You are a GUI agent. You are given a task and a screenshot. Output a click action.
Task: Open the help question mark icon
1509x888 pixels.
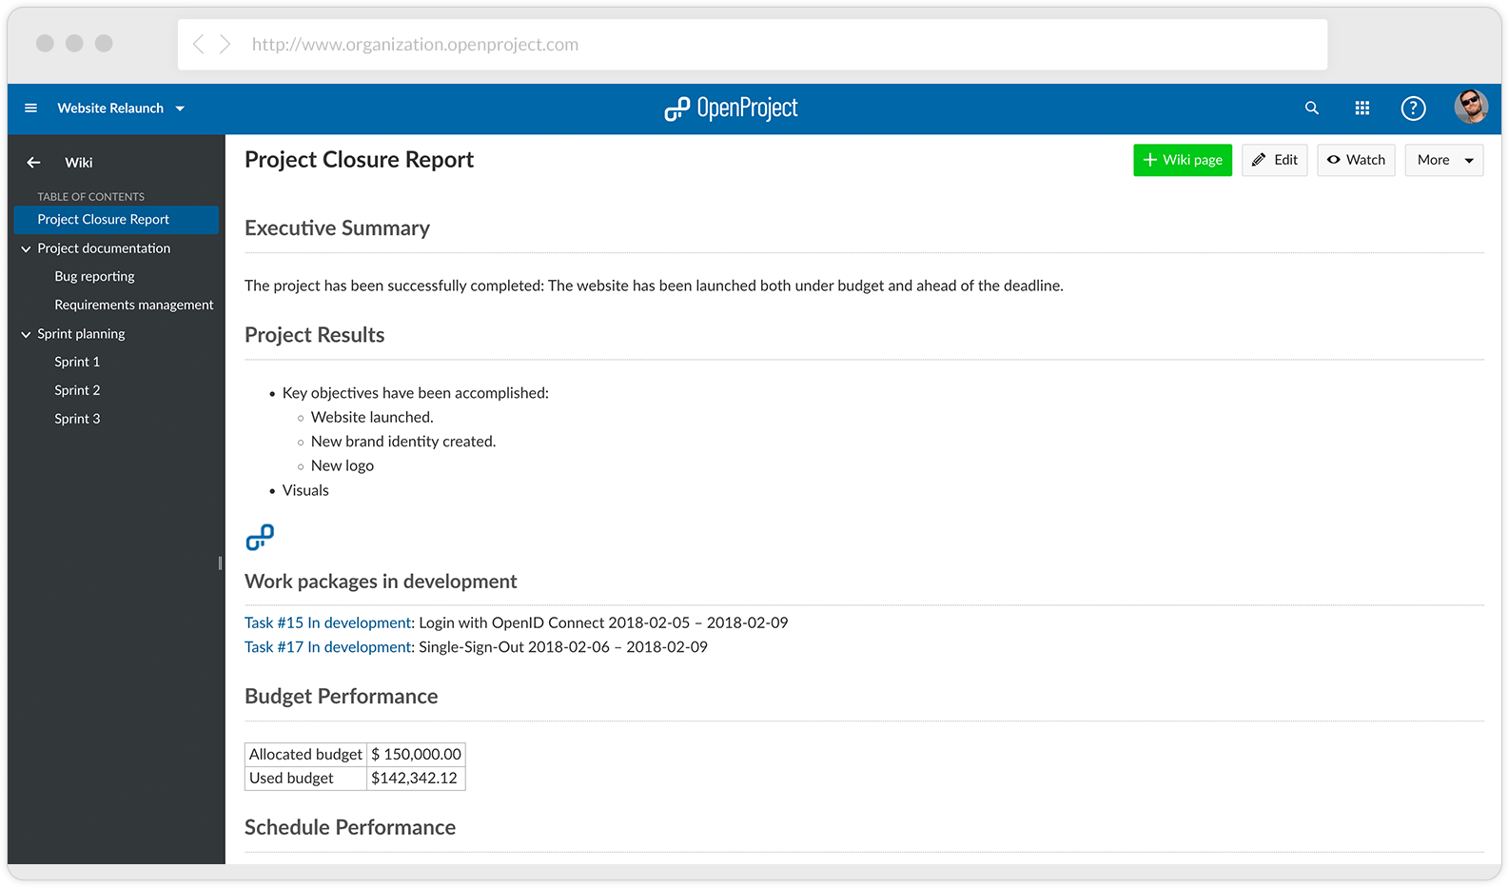(1414, 109)
